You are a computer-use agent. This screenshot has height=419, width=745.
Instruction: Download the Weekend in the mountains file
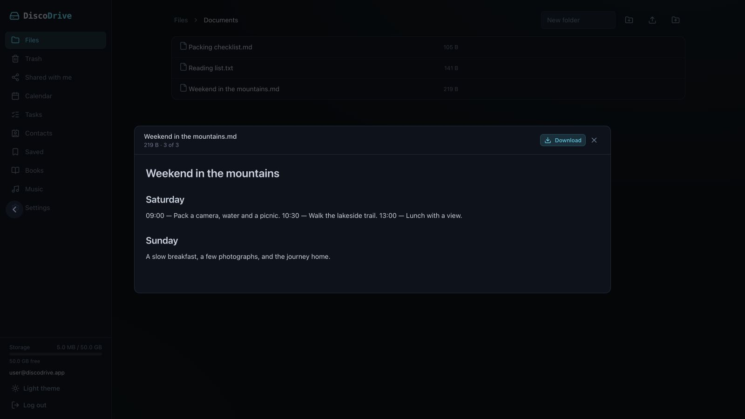(562, 140)
